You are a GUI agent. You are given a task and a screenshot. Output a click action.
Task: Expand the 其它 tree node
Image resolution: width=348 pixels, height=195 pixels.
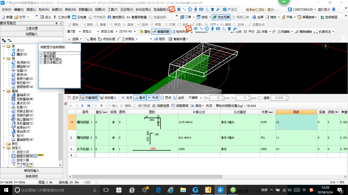click(4, 144)
